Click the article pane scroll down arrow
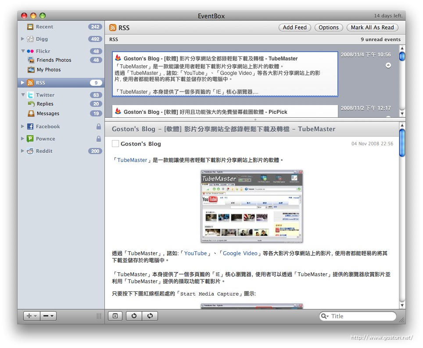This screenshot has width=423, height=348. click(402, 306)
